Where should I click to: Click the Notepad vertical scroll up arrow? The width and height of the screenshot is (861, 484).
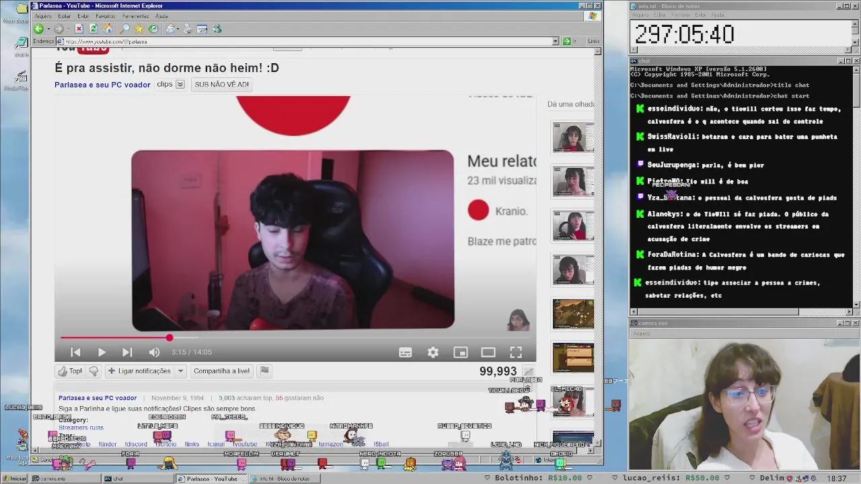(856, 24)
